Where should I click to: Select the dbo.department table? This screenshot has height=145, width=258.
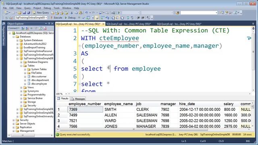point(40,80)
